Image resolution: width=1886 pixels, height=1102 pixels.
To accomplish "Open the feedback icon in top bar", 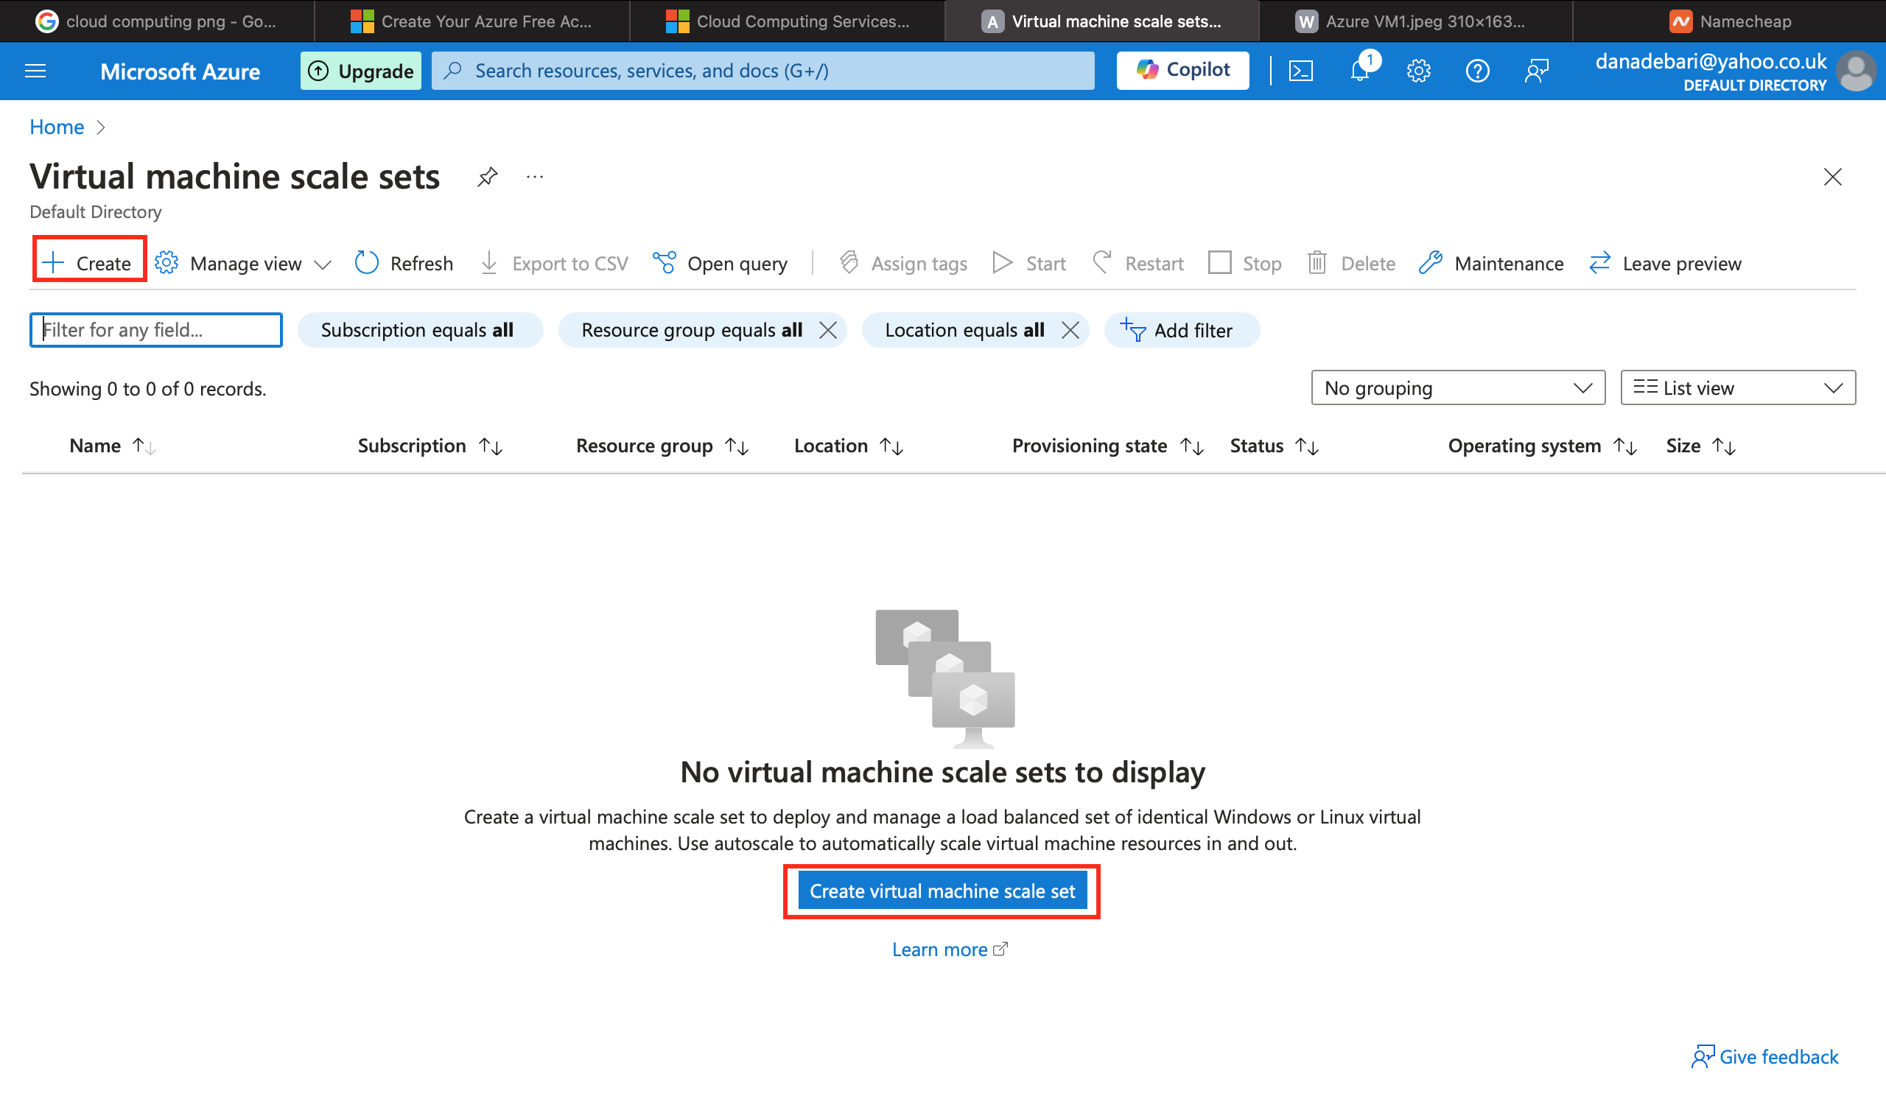I will (x=1536, y=71).
